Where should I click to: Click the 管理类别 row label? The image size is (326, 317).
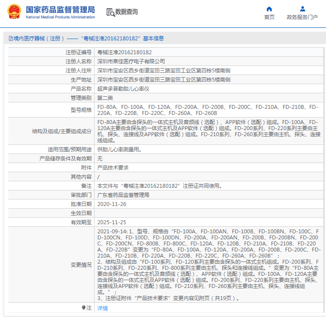coord(81,98)
